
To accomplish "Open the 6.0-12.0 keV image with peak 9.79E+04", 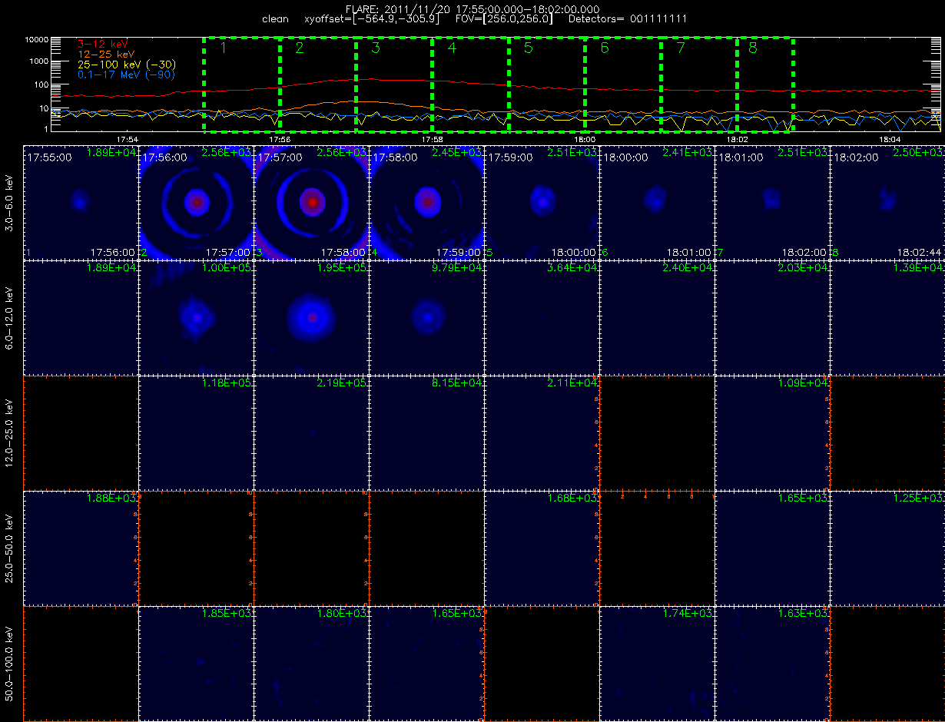I will click(426, 317).
